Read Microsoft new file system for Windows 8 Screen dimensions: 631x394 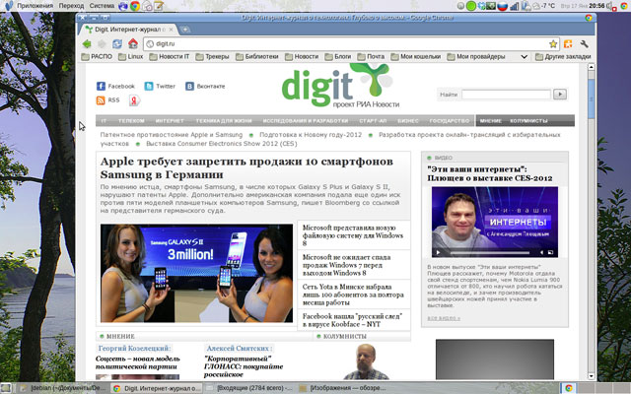pos(353,235)
